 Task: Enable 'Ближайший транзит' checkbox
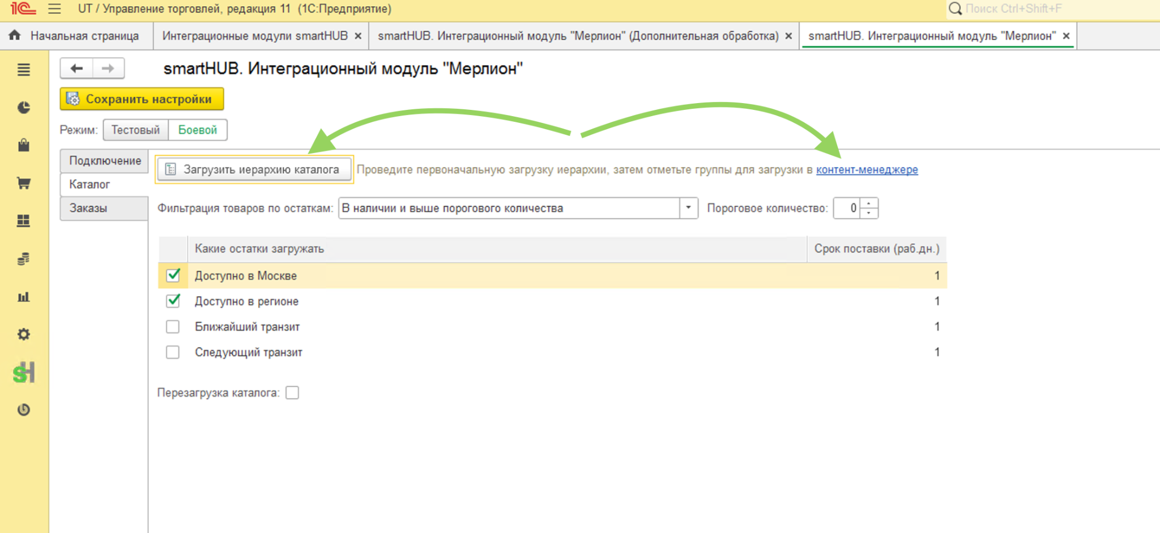click(x=173, y=327)
